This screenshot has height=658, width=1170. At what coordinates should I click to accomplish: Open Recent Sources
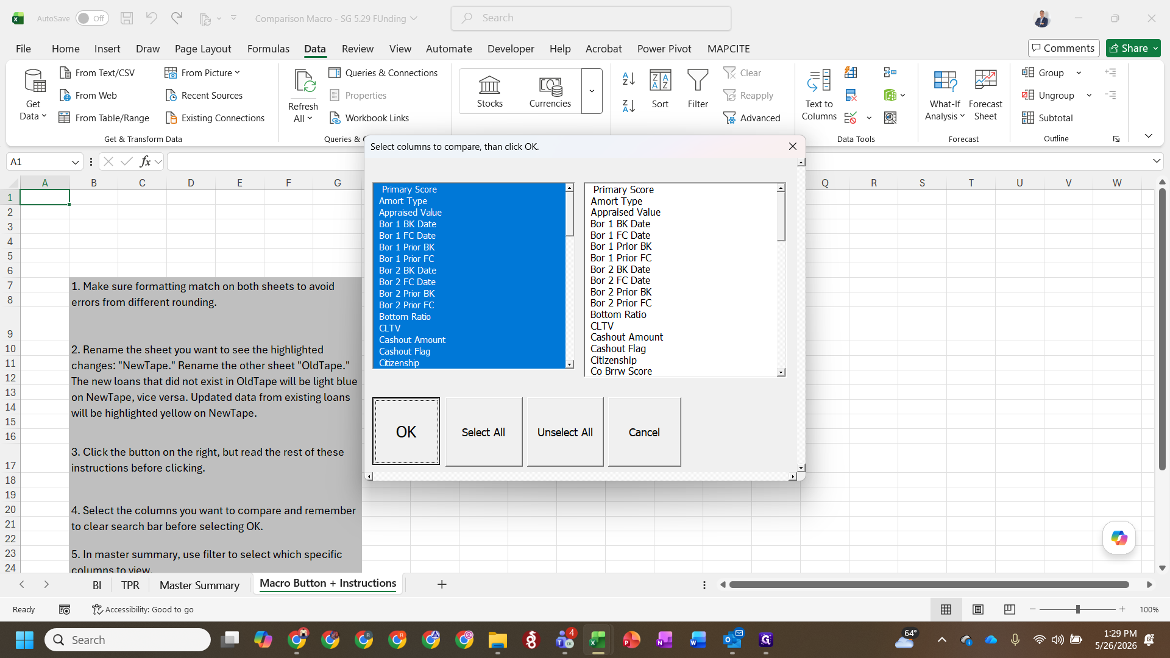[x=204, y=95]
